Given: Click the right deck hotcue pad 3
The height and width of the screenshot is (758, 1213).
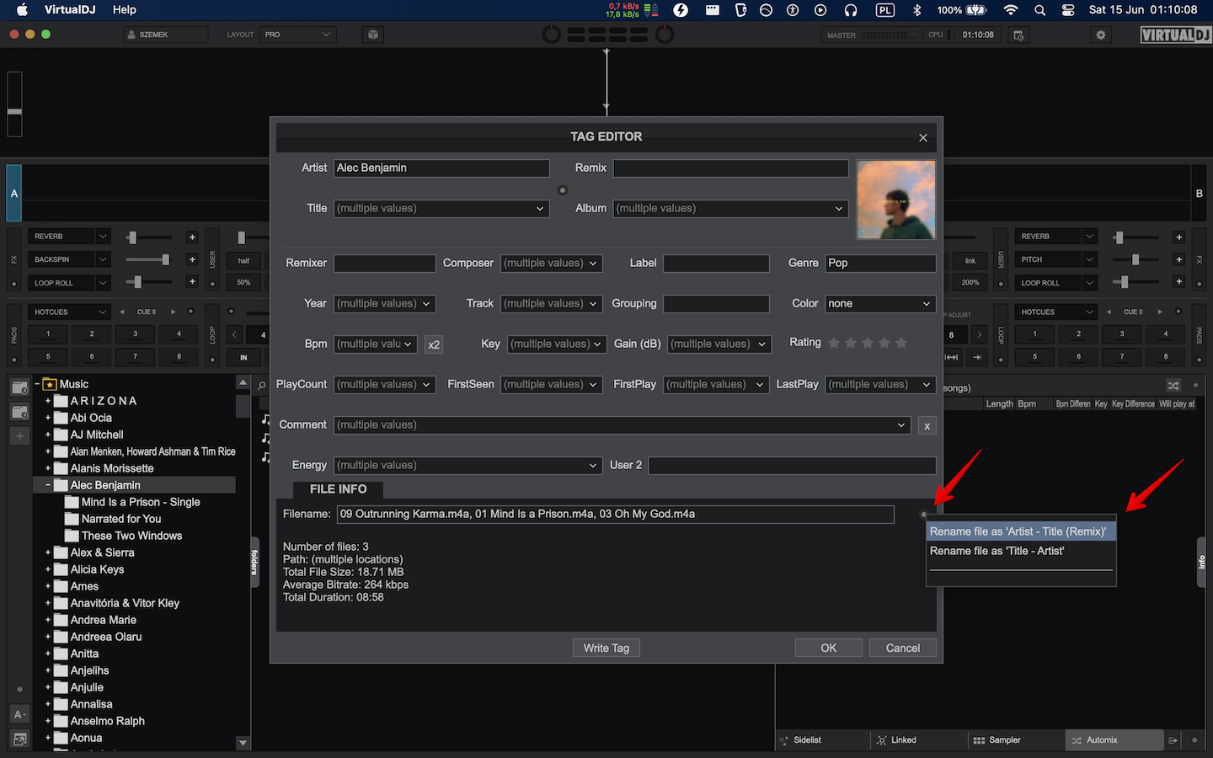Looking at the screenshot, I should click(1122, 334).
